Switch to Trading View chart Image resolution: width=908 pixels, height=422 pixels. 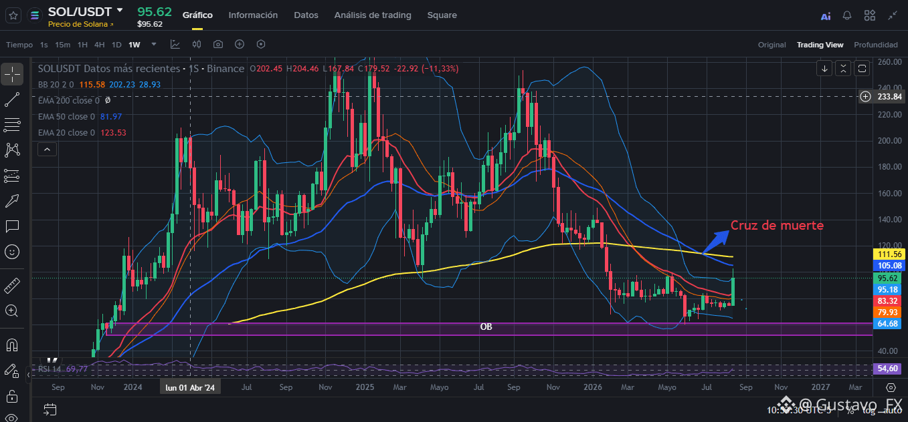coord(820,45)
